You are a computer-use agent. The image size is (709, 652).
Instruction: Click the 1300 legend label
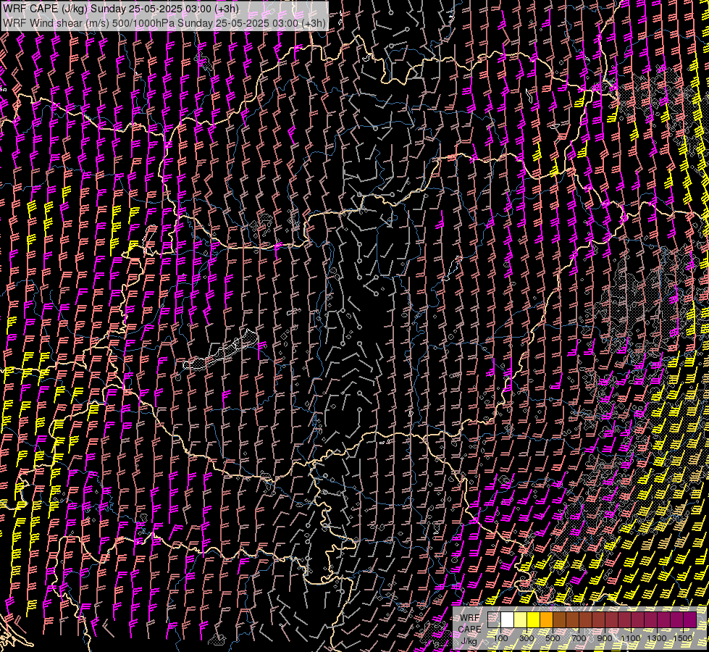(x=657, y=638)
